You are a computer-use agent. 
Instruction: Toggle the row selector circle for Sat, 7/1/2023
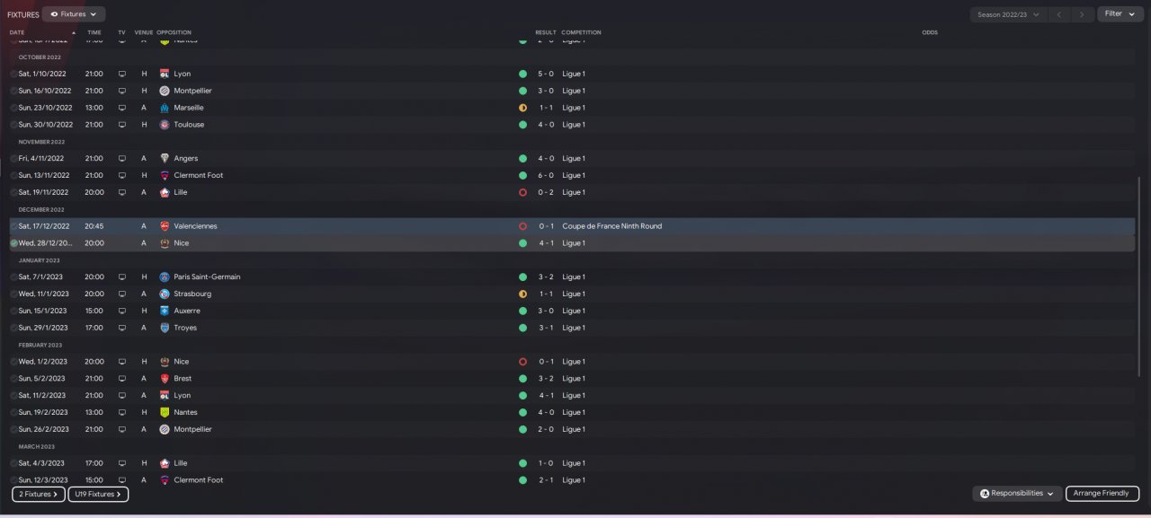coord(13,277)
